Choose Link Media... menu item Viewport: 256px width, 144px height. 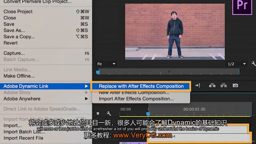[46, 70]
